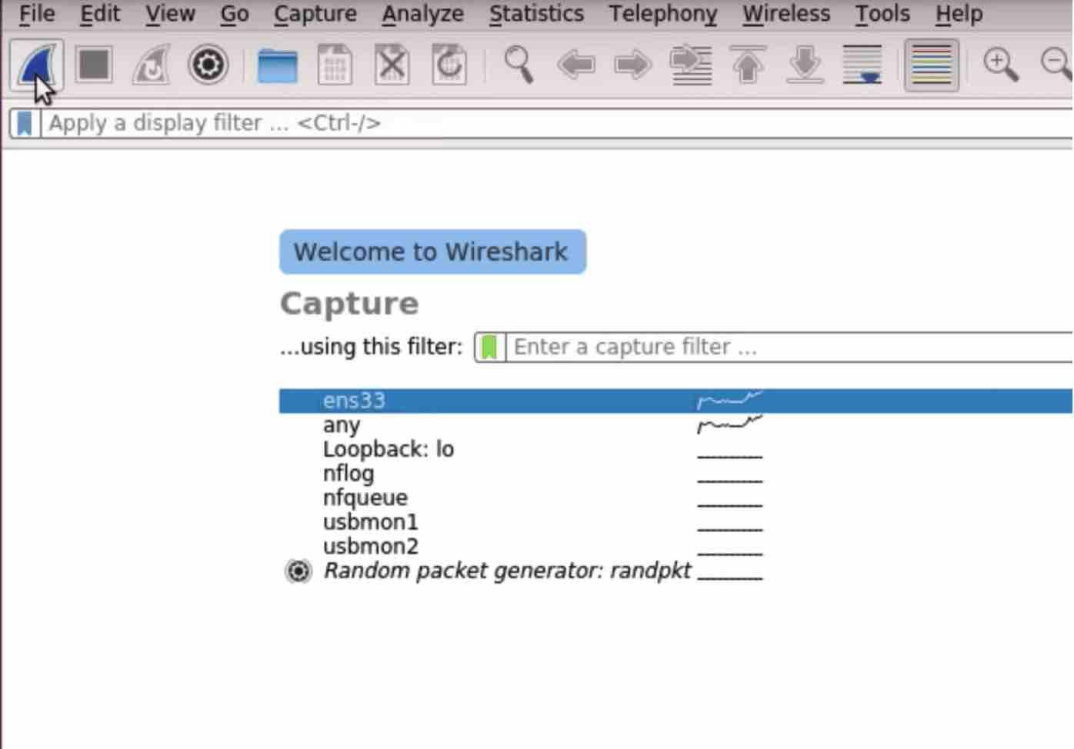Click the randpkt interface options gear
The height and width of the screenshot is (749, 1074).
click(299, 571)
